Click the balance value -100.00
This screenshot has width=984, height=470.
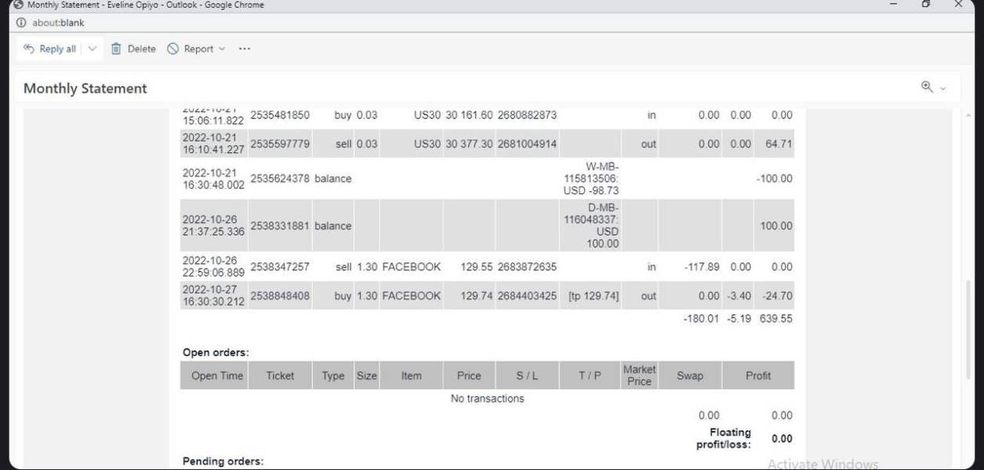[775, 179]
